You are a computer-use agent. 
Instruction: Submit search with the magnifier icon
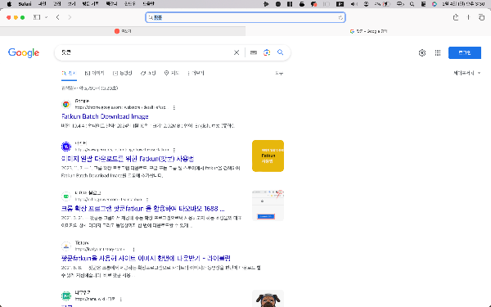tap(280, 52)
